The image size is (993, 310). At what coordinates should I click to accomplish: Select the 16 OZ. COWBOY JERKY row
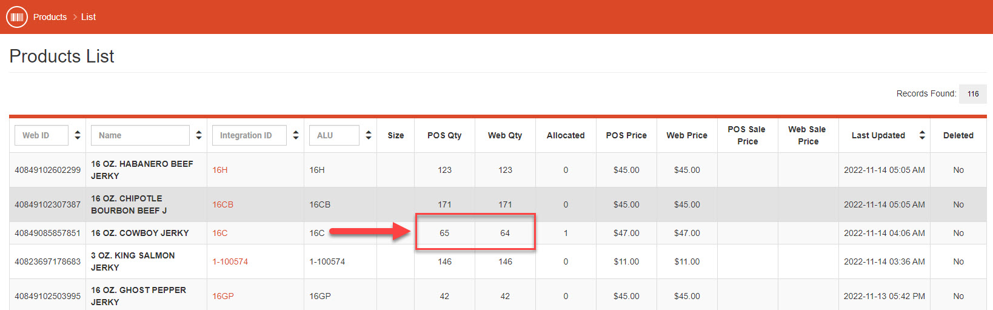[x=498, y=233]
